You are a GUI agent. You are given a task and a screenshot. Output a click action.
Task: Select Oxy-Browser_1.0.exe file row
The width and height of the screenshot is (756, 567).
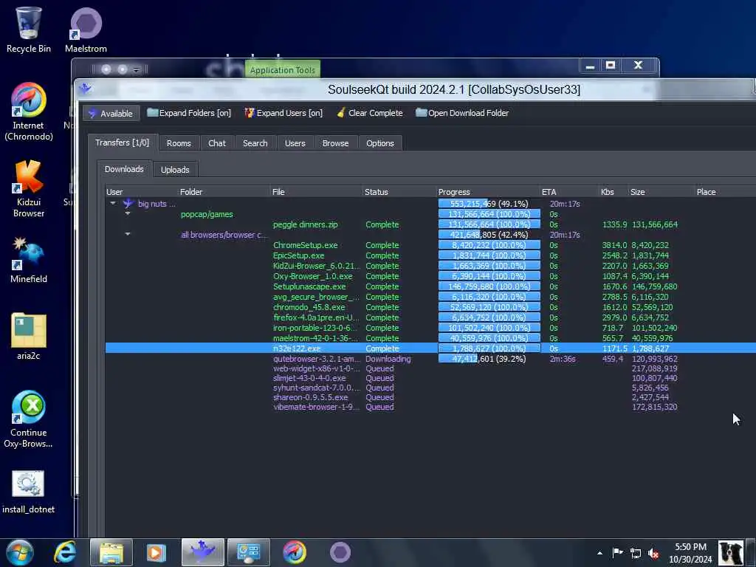pyautogui.click(x=312, y=276)
